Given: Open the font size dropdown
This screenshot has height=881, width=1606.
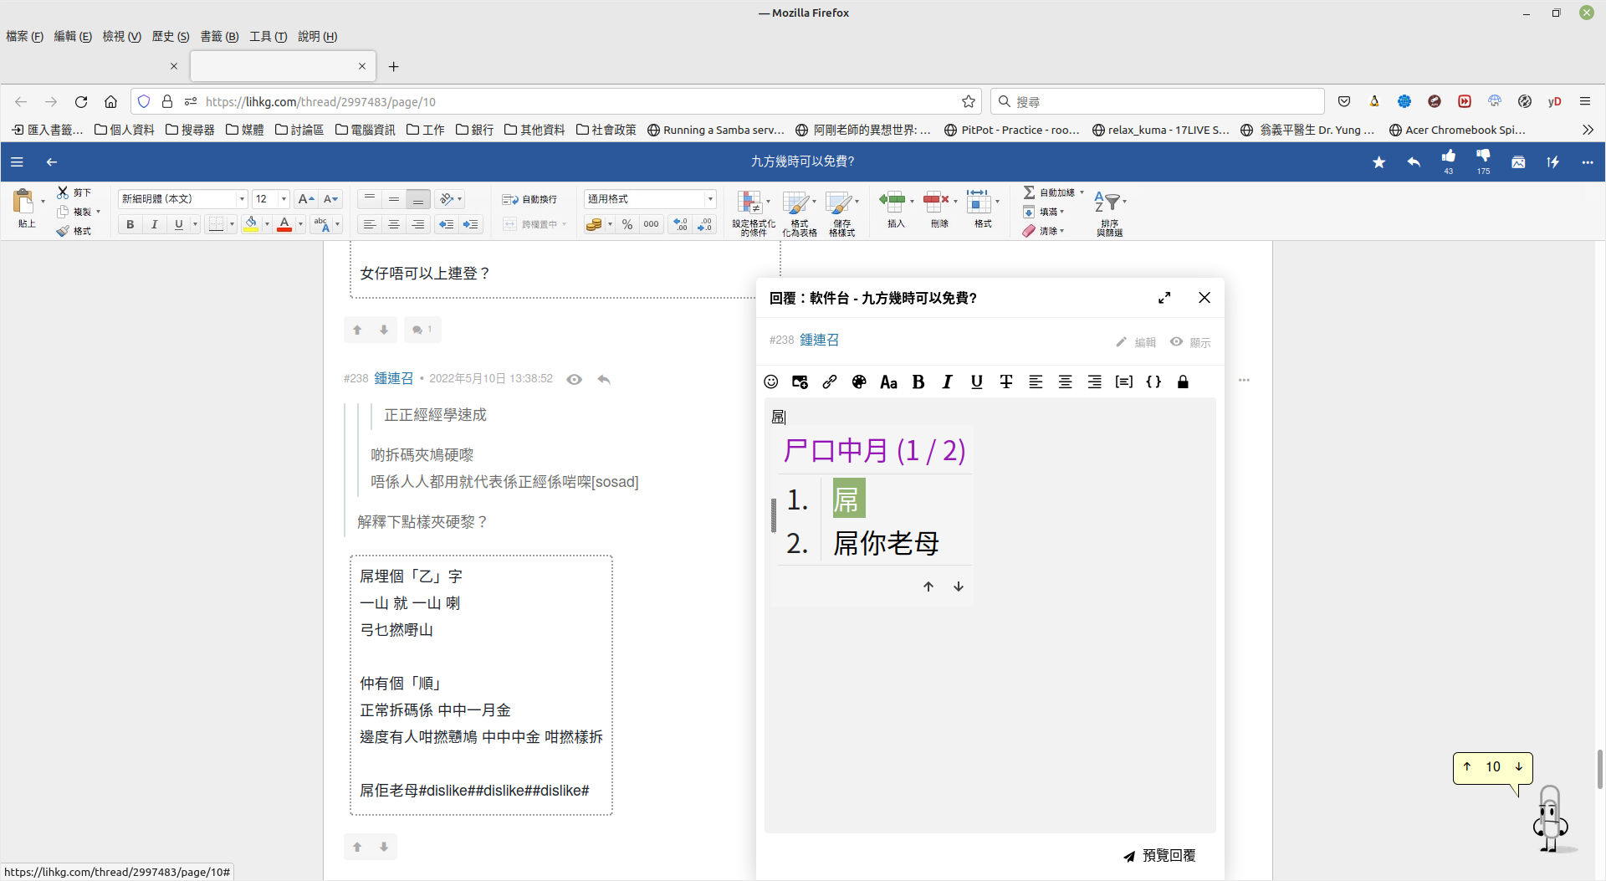Looking at the screenshot, I should tap(284, 199).
